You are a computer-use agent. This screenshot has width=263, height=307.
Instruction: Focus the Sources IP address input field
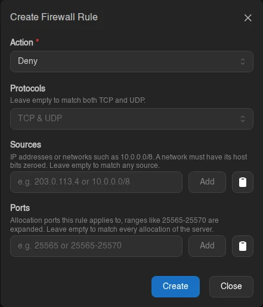coord(96,182)
